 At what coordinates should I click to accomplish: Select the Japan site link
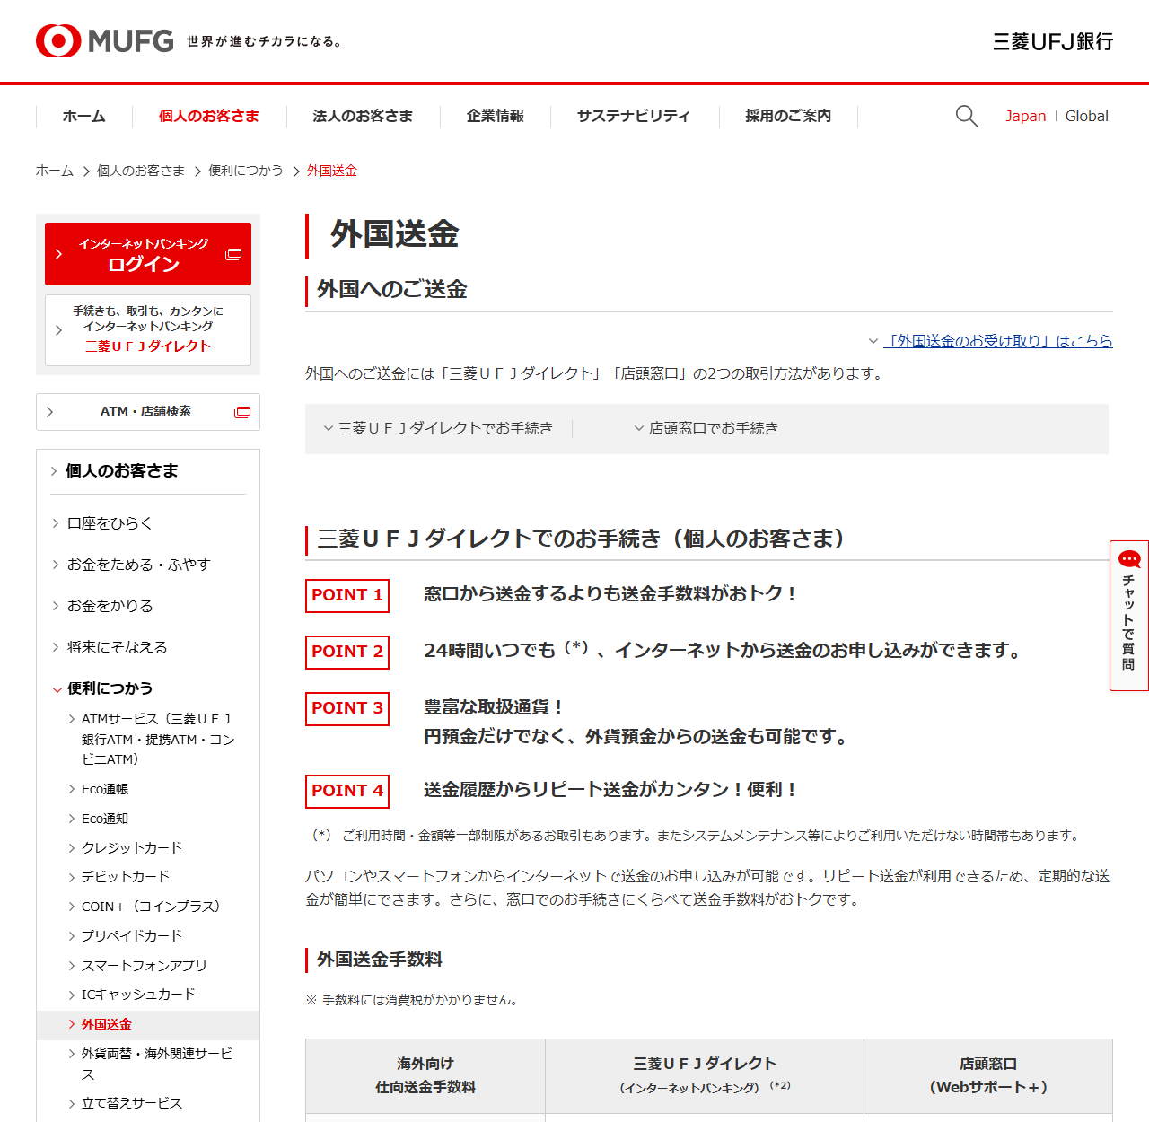[x=1025, y=116]
